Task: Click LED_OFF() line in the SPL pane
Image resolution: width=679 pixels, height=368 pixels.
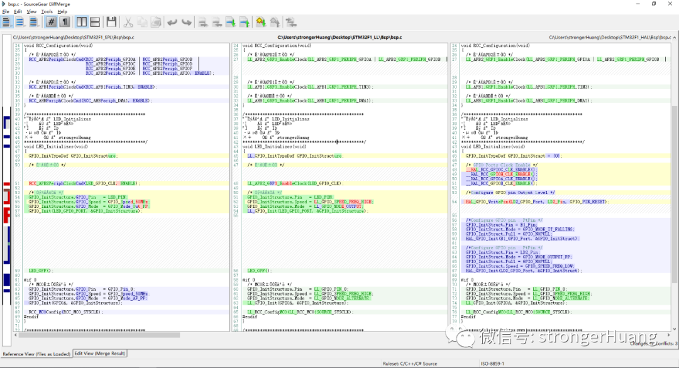Action: click(x=40, y=271)
